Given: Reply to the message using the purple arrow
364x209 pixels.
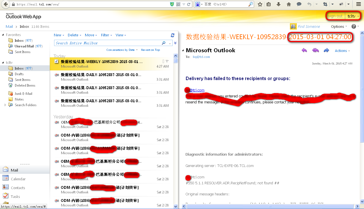Looking at the screenshot, I should (304, 51).
